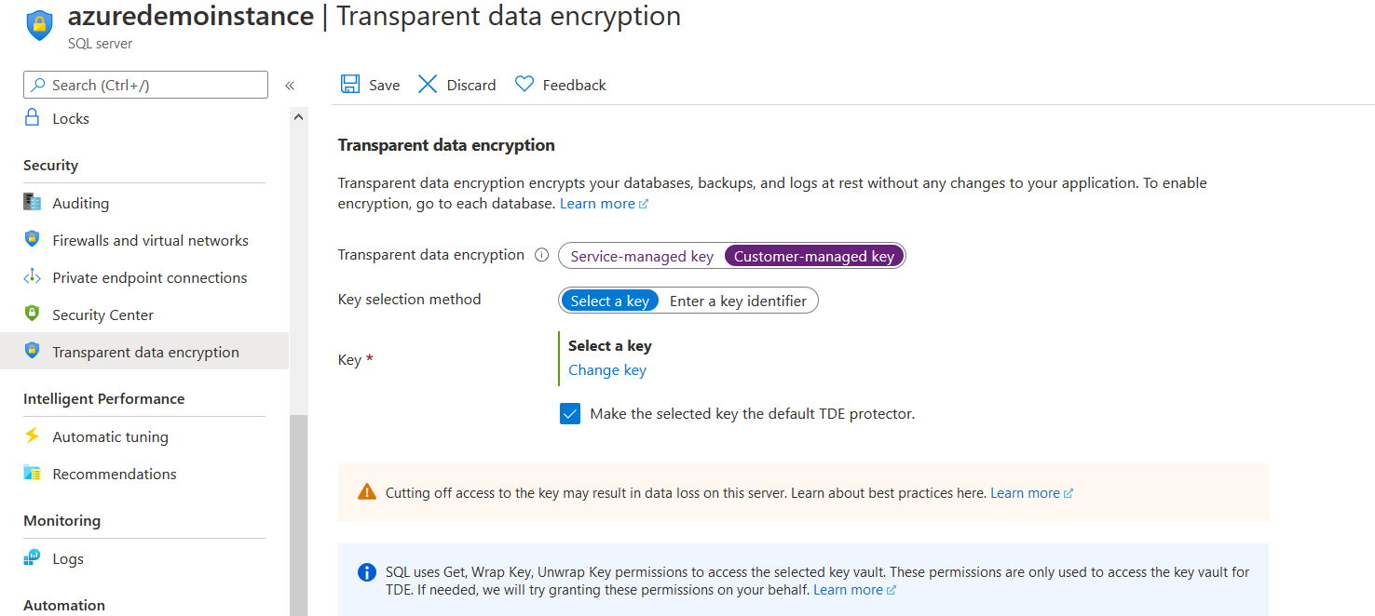Click the Auditing icon in sidebar
Image resolution: width=1375 pixels, height=616 pixels.
coord(33,203)
